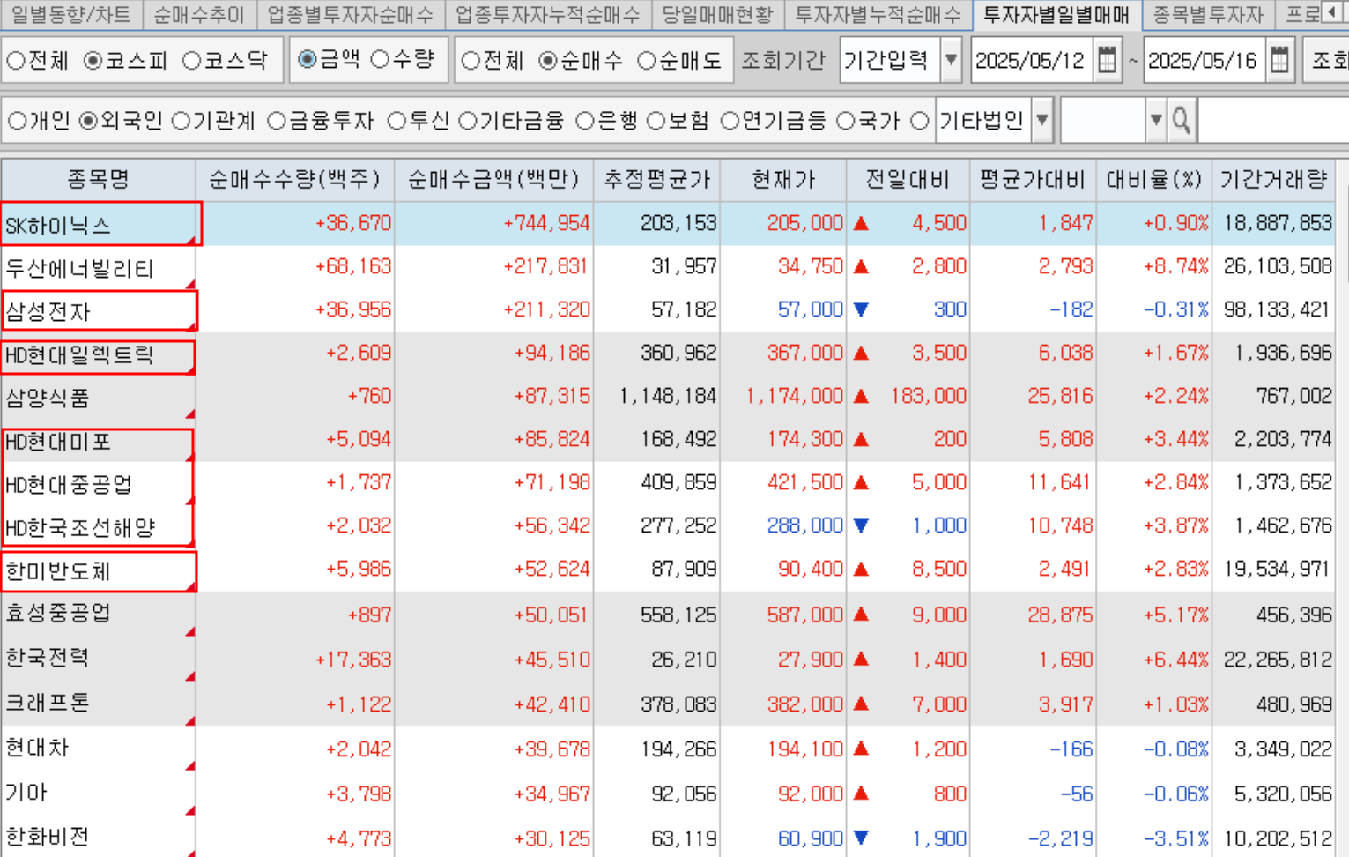The width and height of the screenshot is (1349, 857).
Task: Expand the stock code dropdown beside search
Action: [1155, 121]
